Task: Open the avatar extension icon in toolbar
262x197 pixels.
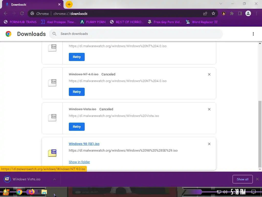Action: (x=224, y=13)
